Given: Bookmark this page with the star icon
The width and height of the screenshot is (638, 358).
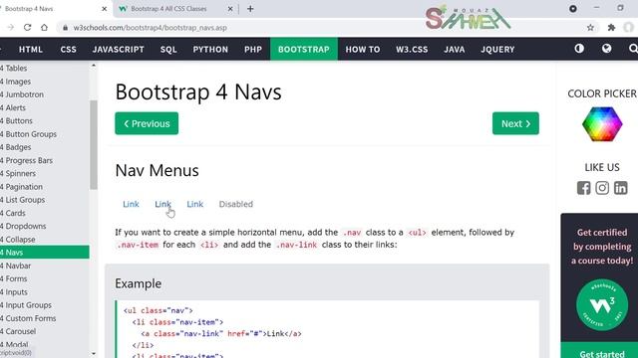Looking at the screenshot, I should tap(590, 28).
